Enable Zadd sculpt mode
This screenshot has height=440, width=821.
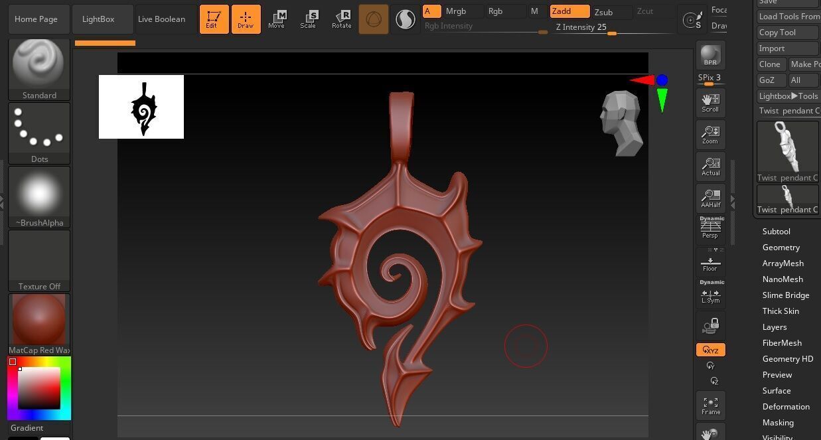tap(569, 11)
